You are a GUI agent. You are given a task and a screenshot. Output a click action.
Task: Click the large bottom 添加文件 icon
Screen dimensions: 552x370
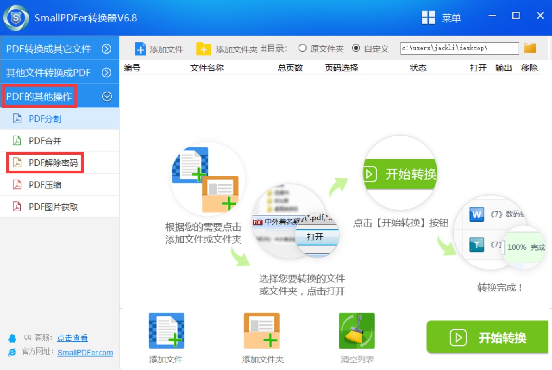(x=167, y=331)
